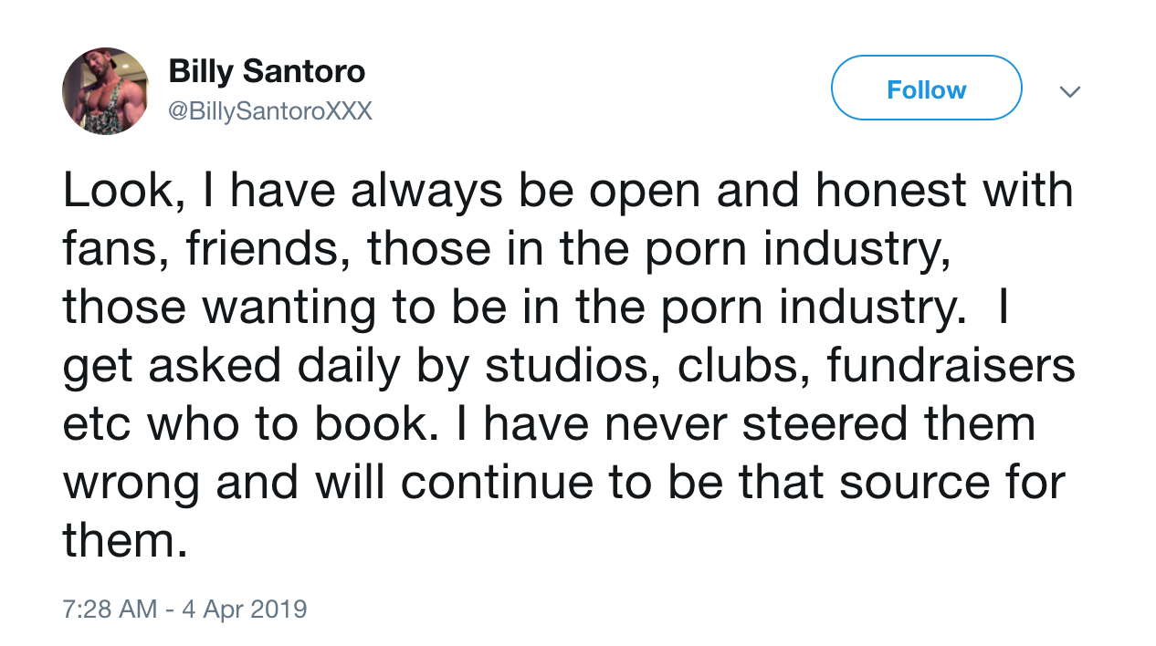The width and height of the screenshot is (1156, 646).
Task: Click the line beginning 'get asked daily'
Action: pos(569,367)
